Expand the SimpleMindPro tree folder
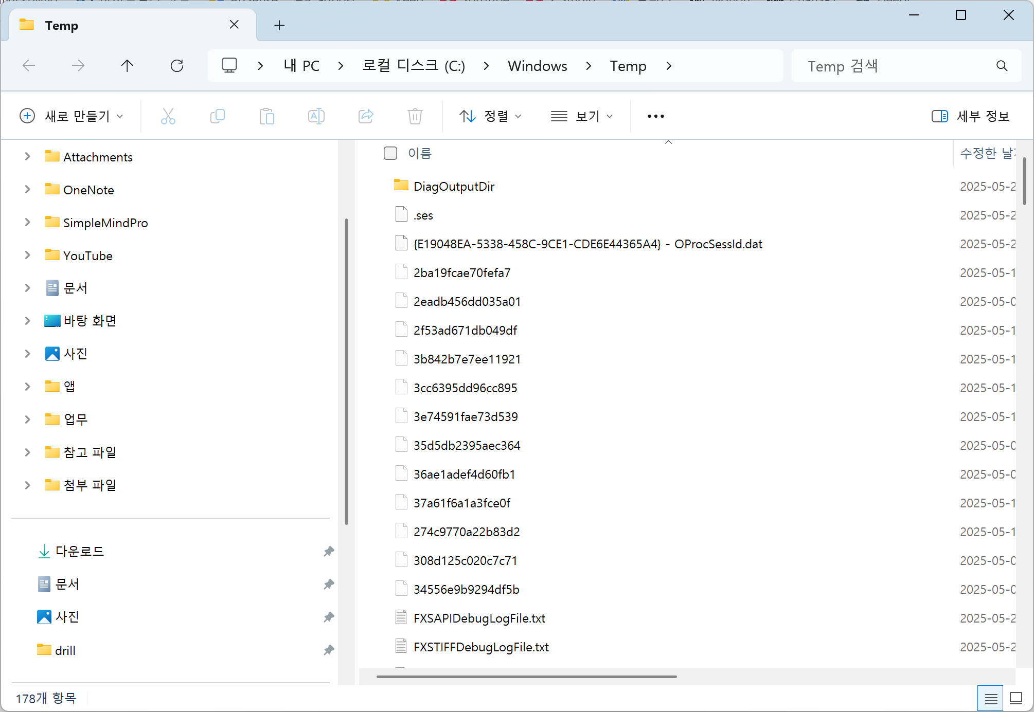 point(27,222)
